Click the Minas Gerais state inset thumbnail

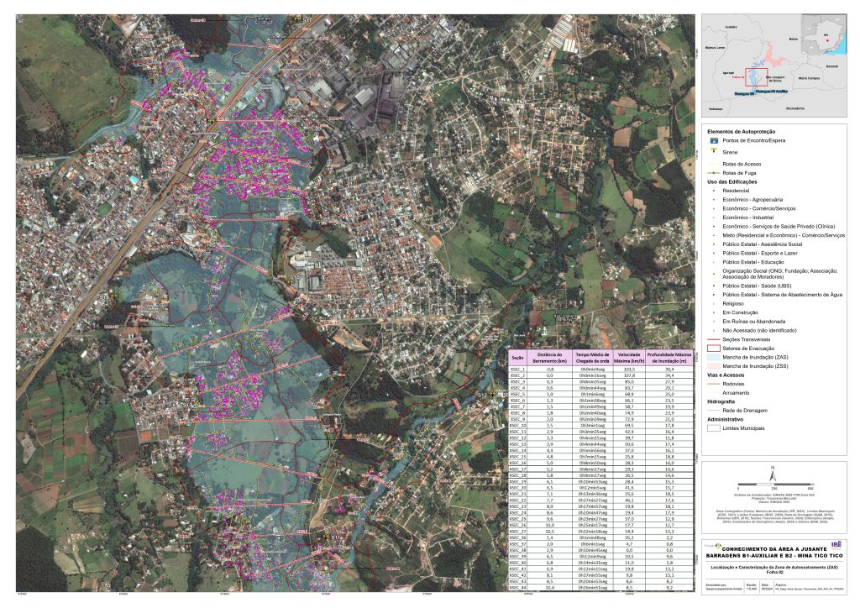click(824, 34)
